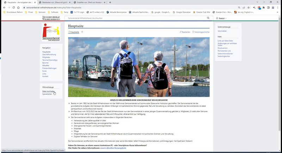The width and height of the screenshot is (282, 153).
Task: Open the 'Grundsteuer-Reform' bookmark folder
Action: [13, 12]
